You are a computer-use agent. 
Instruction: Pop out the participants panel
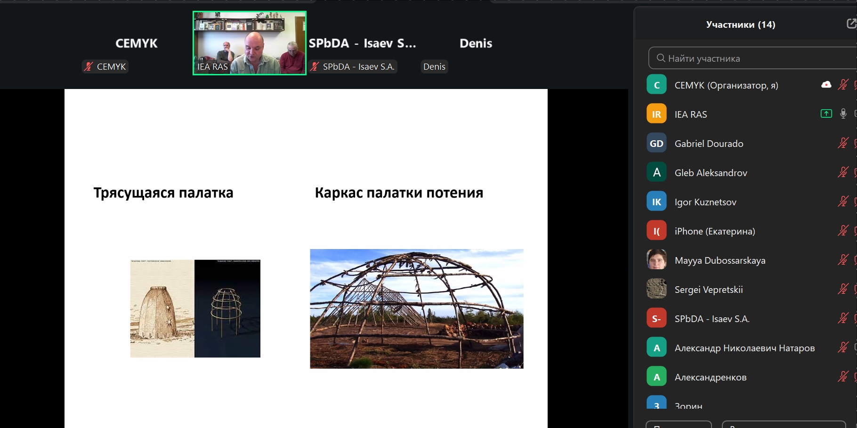coord(851,24)
